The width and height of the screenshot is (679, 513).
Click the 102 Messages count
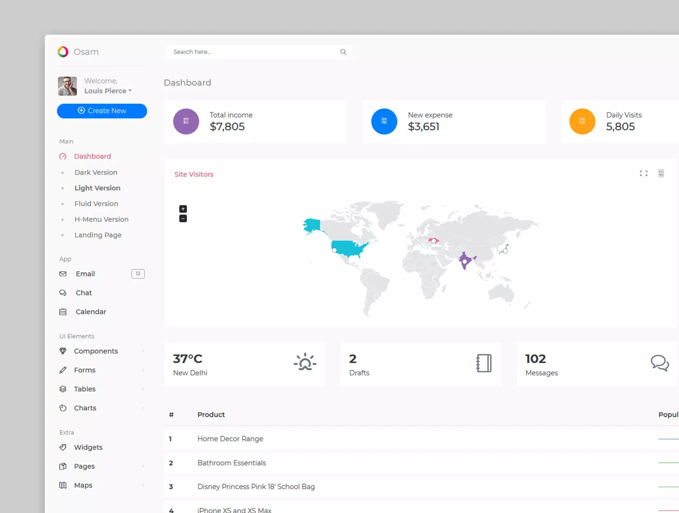536,359
